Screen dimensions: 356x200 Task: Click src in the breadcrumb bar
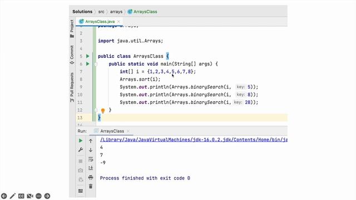[101, 12]
